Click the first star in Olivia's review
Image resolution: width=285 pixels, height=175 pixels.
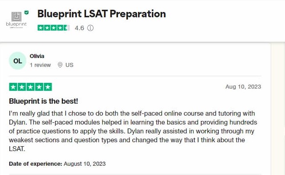click(x=13, y=87)
